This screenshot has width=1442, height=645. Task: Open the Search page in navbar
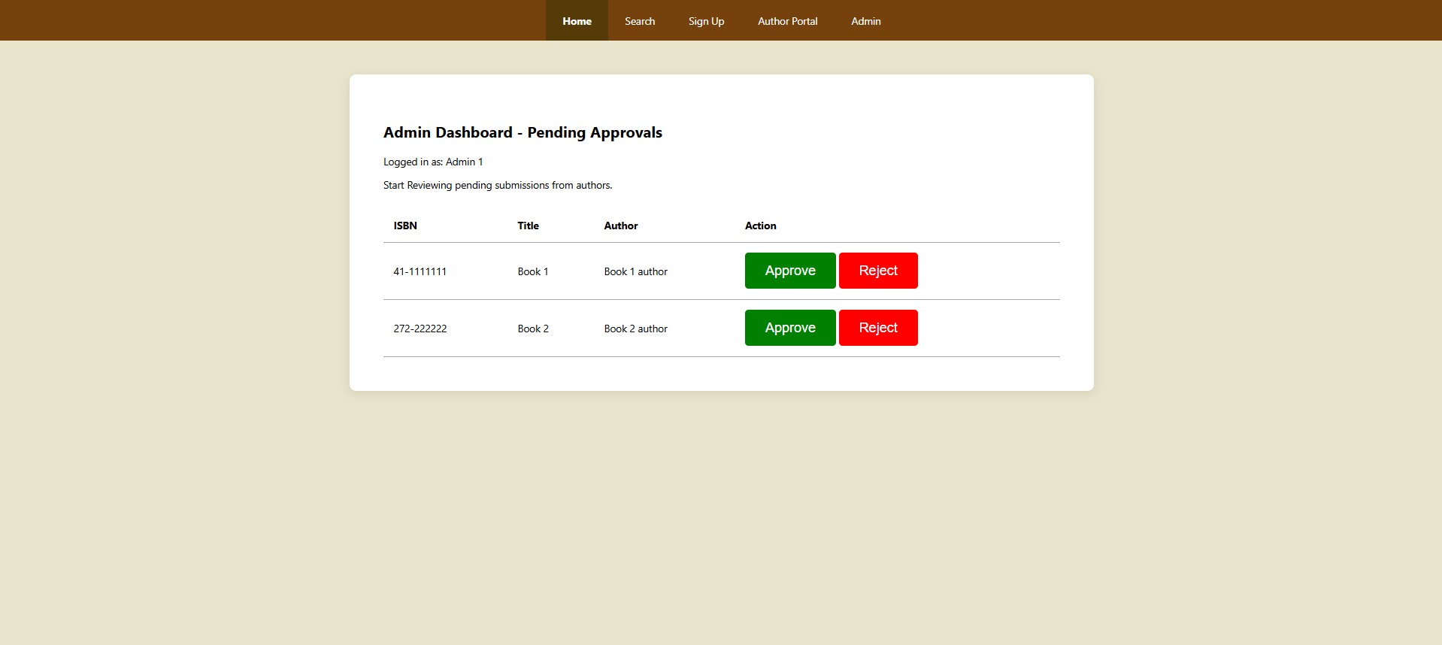[x=640, y=21]
